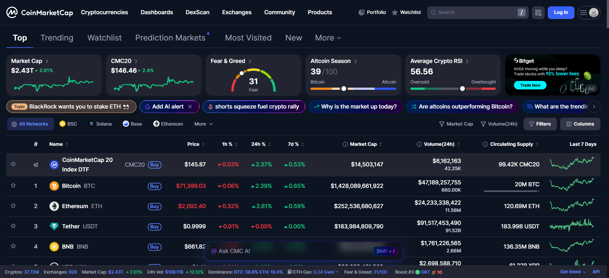Open the CMC20 index logo icon
The height and width of the screenshot is (278, 609).
coord(54,165)
